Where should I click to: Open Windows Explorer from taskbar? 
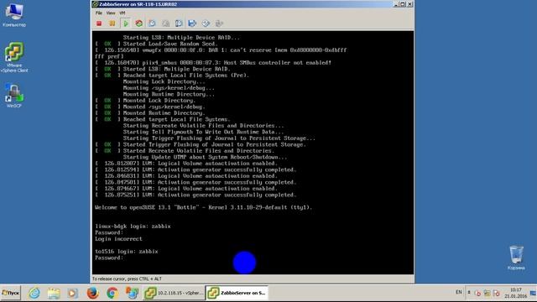54,293
